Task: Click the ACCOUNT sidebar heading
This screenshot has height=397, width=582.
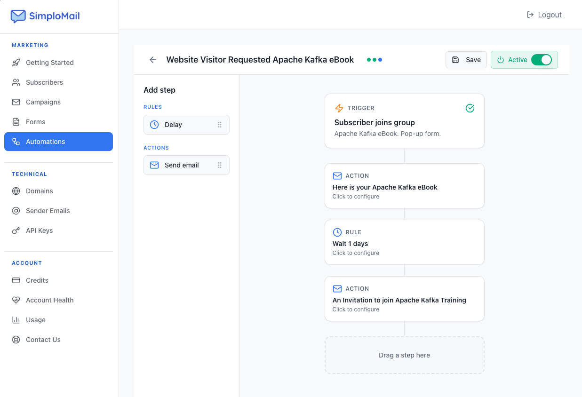Action: [x=27, y=263]
